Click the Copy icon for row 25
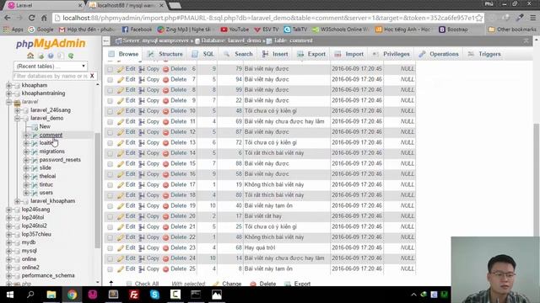The width and height of the screenshot is (540, 303). point(142,269)
